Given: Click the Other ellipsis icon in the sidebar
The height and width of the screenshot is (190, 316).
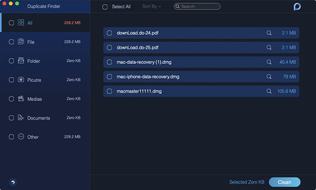Looking at the screenshot, I should 21,137.
